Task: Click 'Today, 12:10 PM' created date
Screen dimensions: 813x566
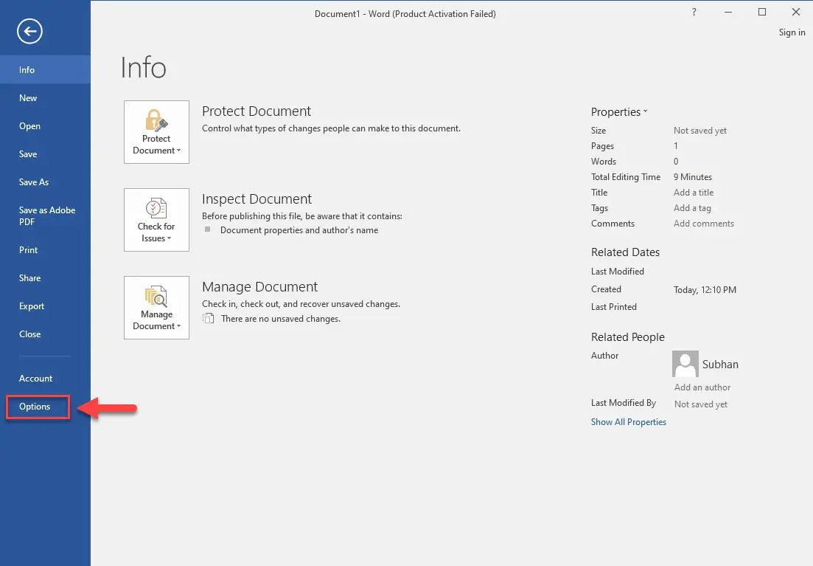Action: (705, 290)
